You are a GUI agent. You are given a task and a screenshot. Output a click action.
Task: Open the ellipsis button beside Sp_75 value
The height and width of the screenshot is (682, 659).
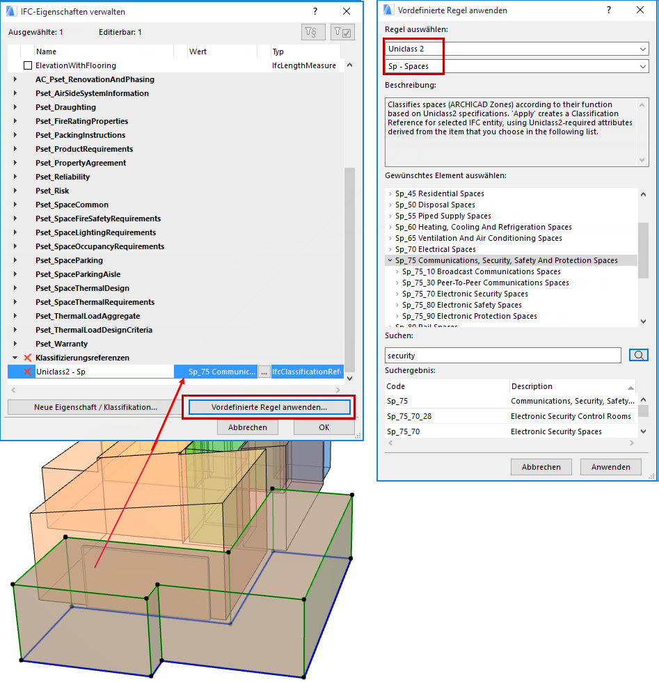(264, 372)
